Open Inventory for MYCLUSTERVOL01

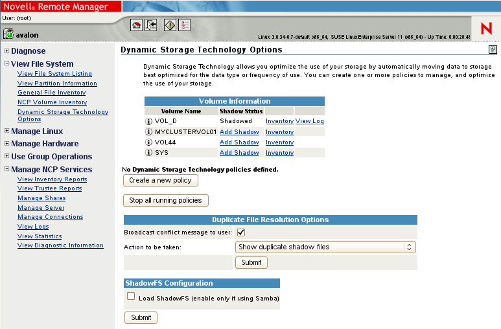pos(279,132)
